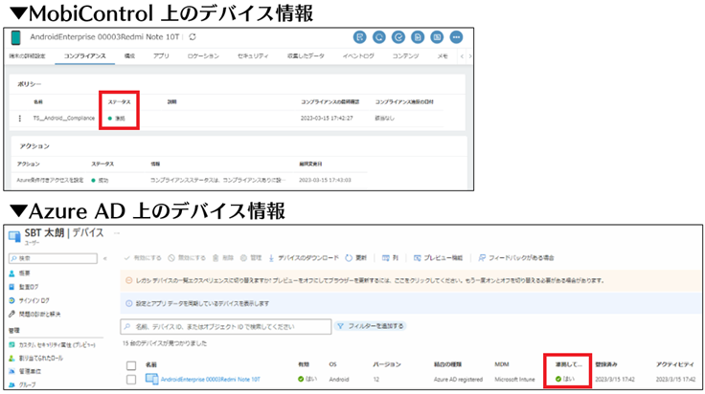
Task: Click the 2023-03-15 17:42:27 compliance timestamp
Action: coord(327,119)
